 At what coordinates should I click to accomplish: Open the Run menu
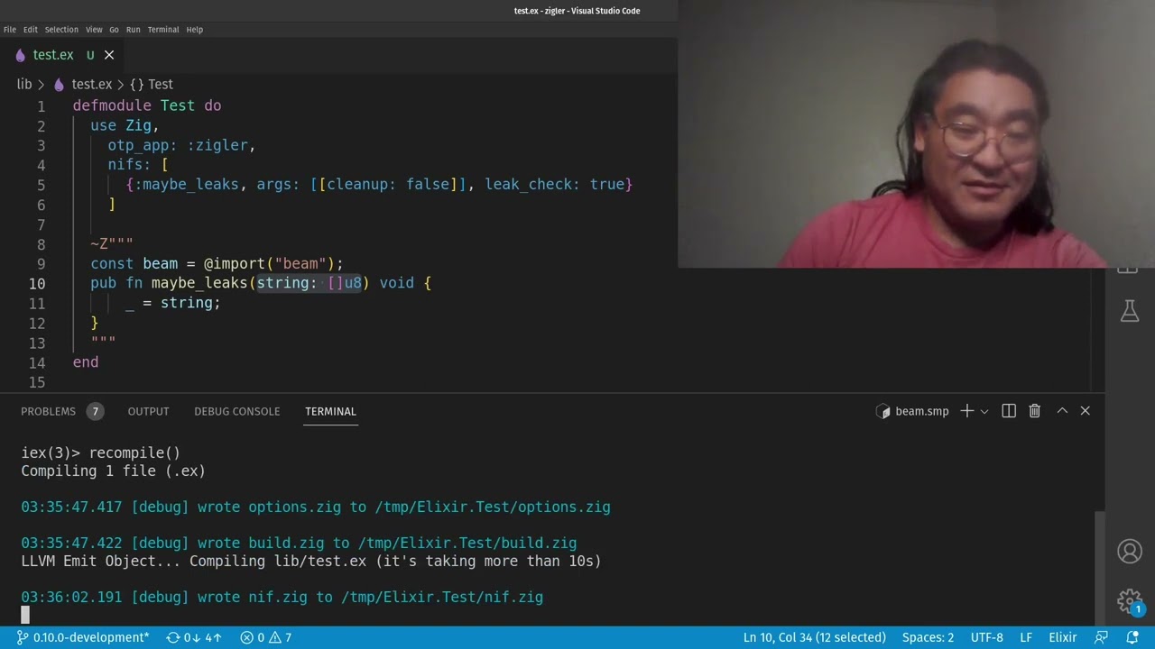pos(134,30)
